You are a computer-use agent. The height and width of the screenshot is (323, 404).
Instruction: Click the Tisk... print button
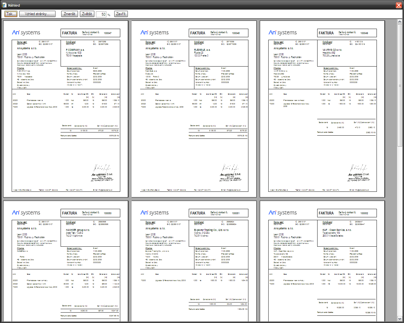pyautogui.click(x=11, y=14)
